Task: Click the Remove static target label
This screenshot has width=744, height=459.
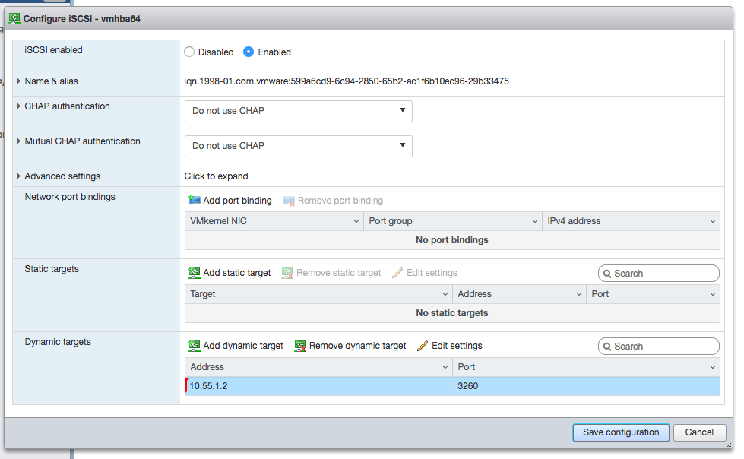Action: tap(339, 273)
